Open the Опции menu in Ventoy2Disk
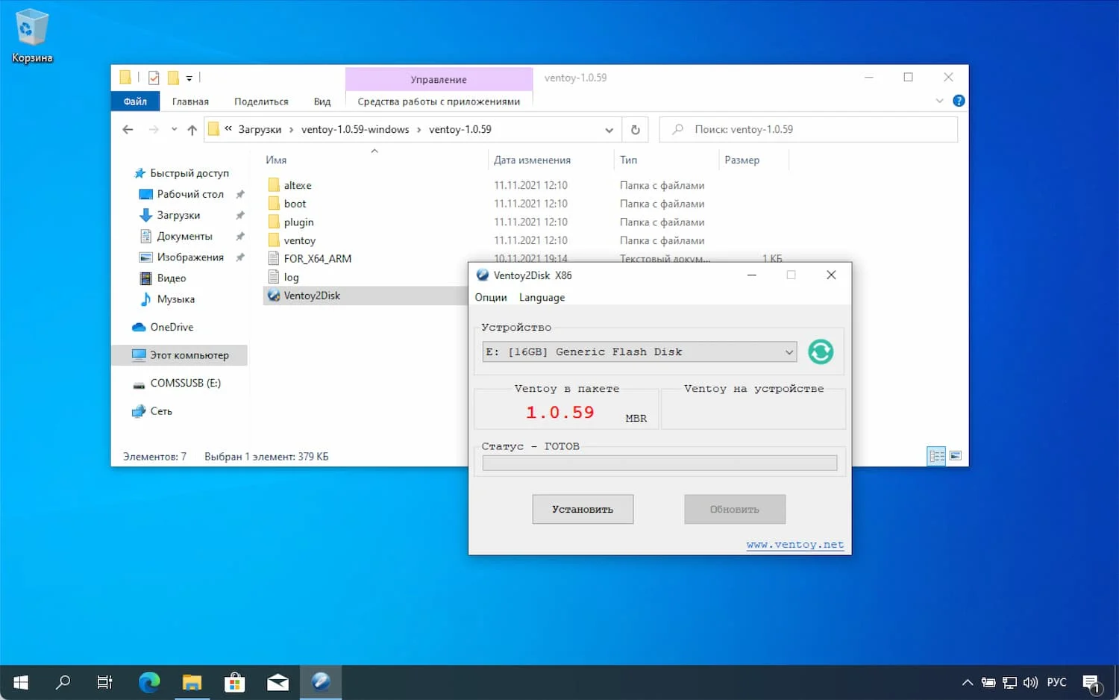 pyautogui.click(x=490, y=298)
